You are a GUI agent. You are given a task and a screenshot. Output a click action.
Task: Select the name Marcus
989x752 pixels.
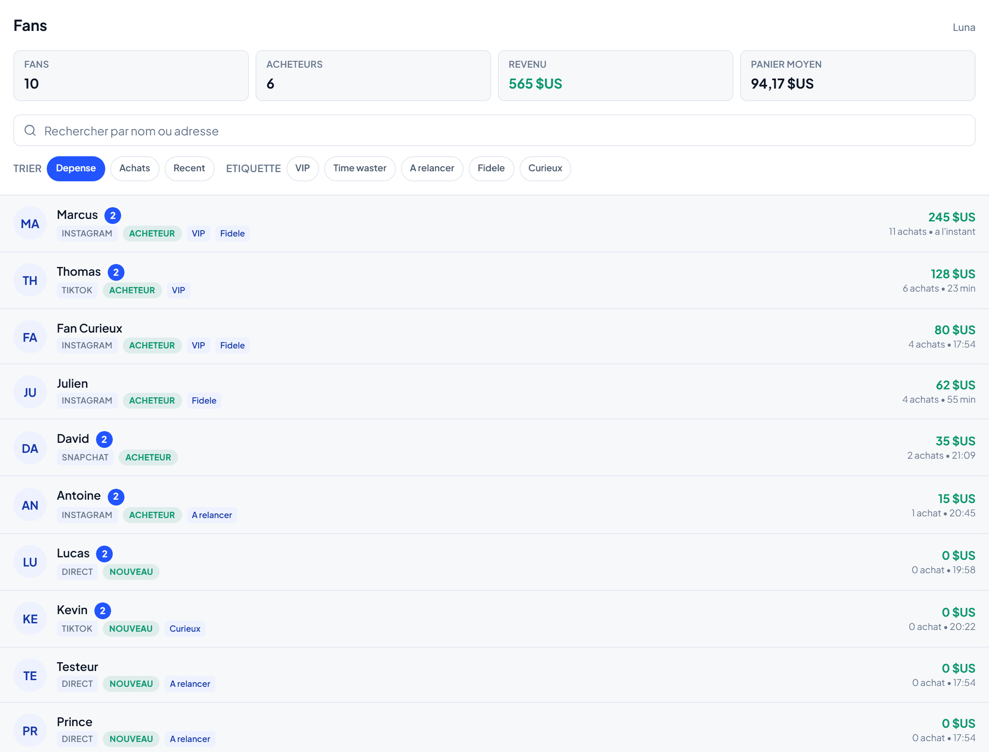point(77,215)
